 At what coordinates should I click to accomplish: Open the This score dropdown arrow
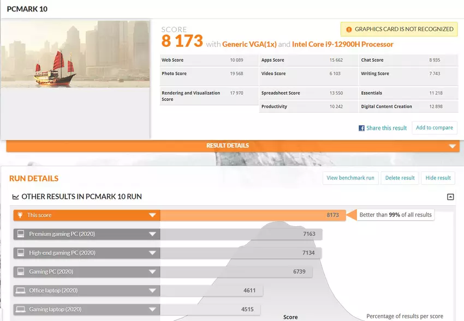click(152, 215)
